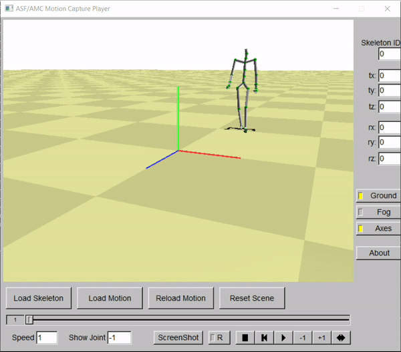Focus the rx rotation field

(x=389, y=127)
